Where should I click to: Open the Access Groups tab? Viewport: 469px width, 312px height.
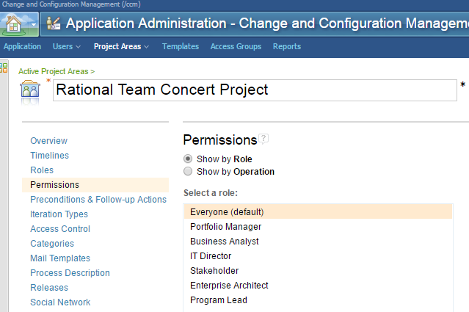[236, 46]
